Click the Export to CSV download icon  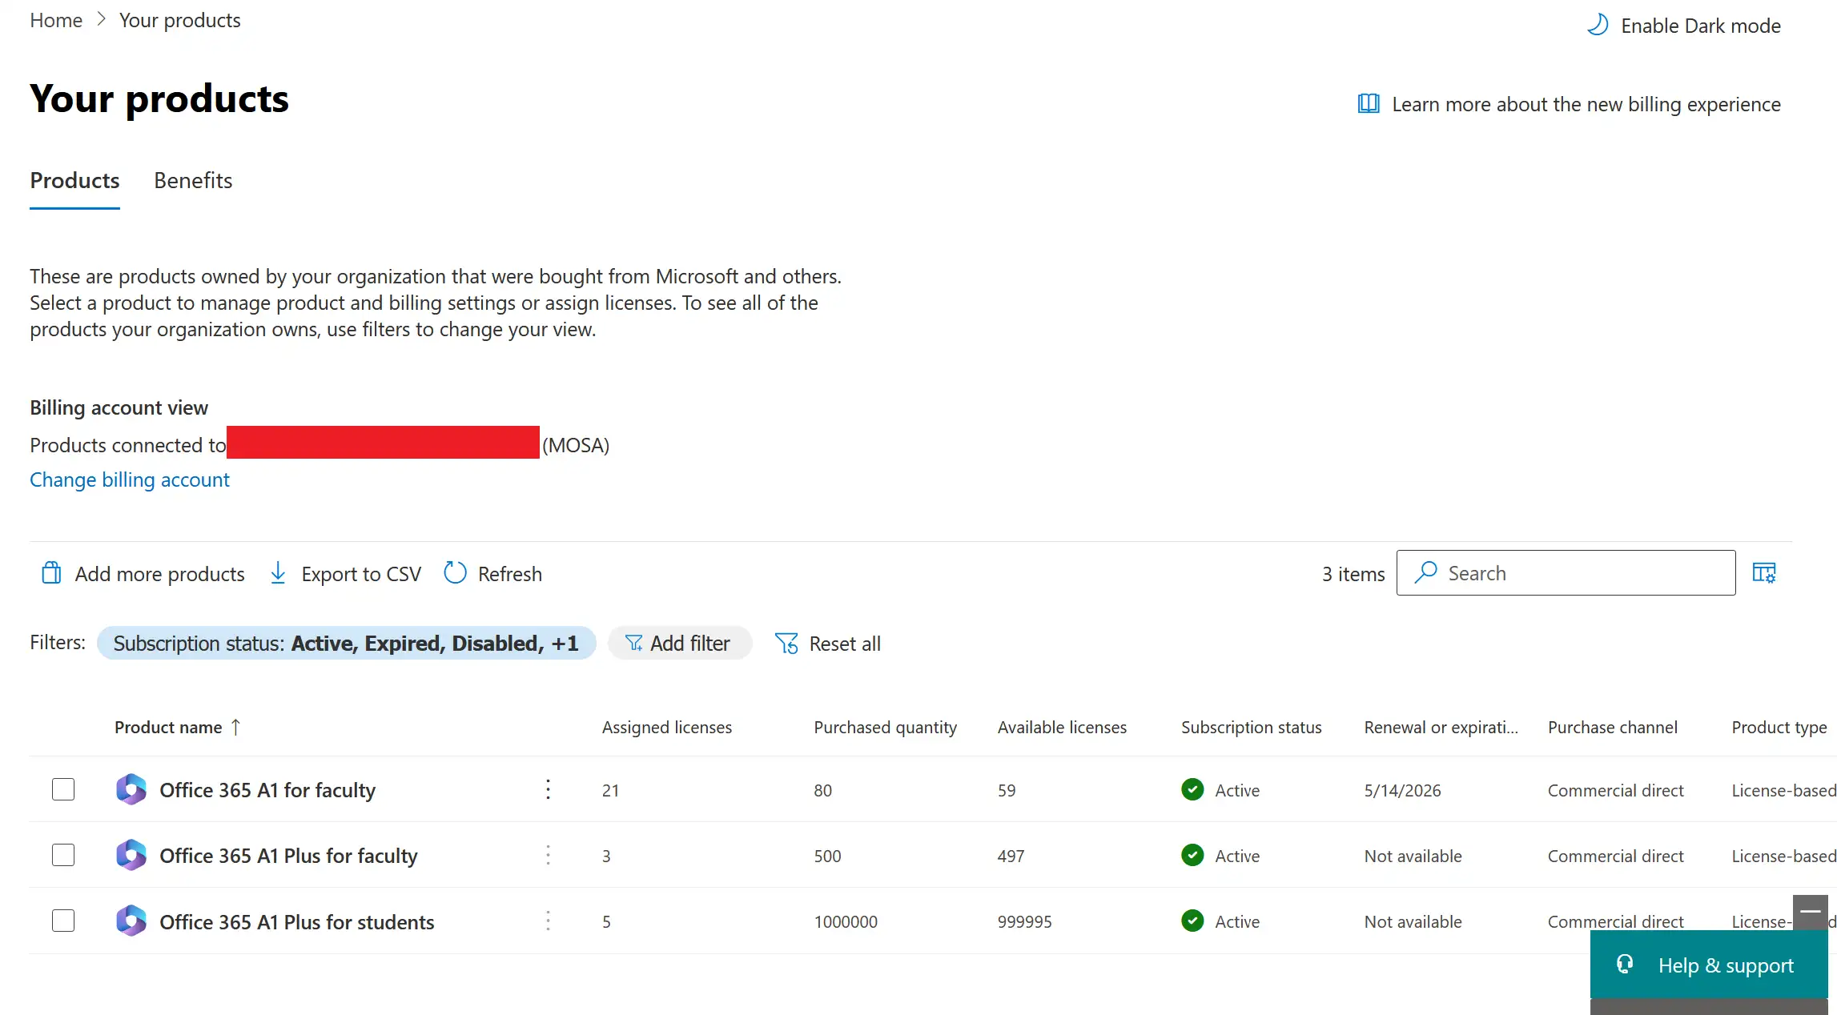coord(278,573)
